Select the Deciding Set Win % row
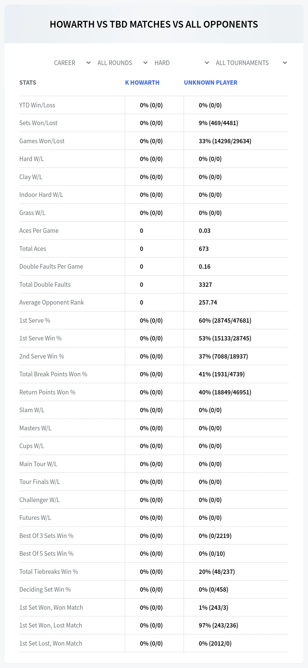The width and height of the screenshot is (308, 668). point(154,589)
